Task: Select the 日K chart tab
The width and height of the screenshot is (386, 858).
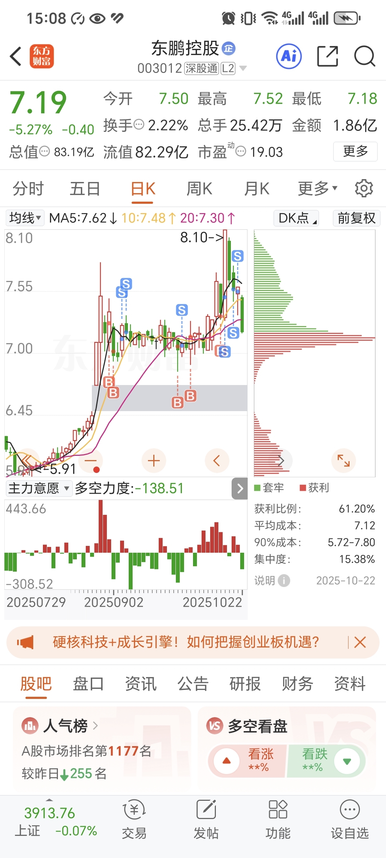Action: pyautogui.click(x=143, y=188)
